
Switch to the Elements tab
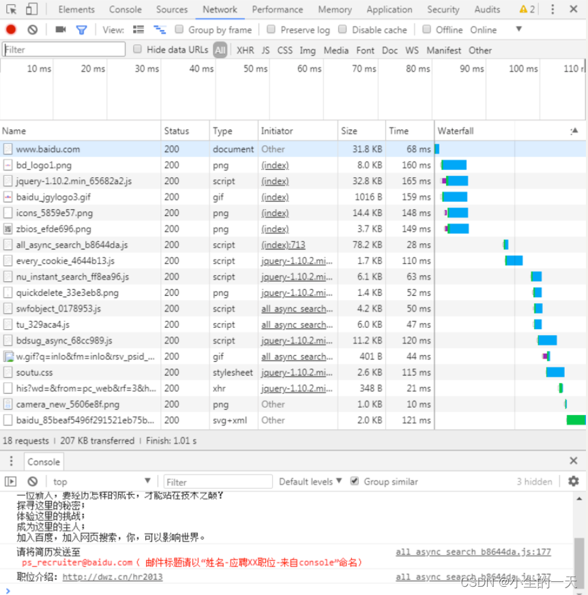pos(76,10)
